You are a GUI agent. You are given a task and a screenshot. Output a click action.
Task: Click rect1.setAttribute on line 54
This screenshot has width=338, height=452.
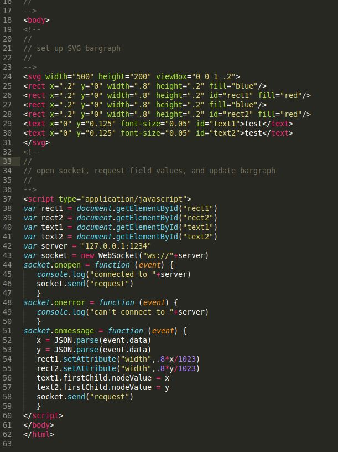[76, 359]
